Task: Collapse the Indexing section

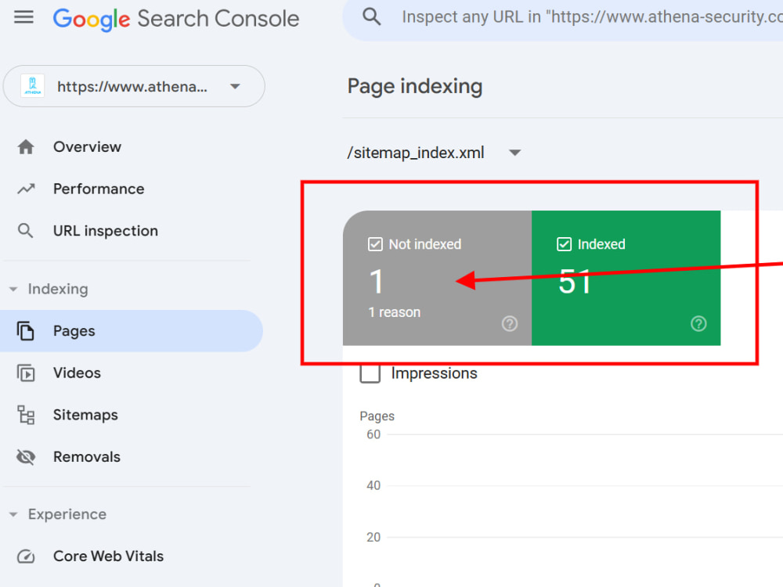Action: [49, 289]
